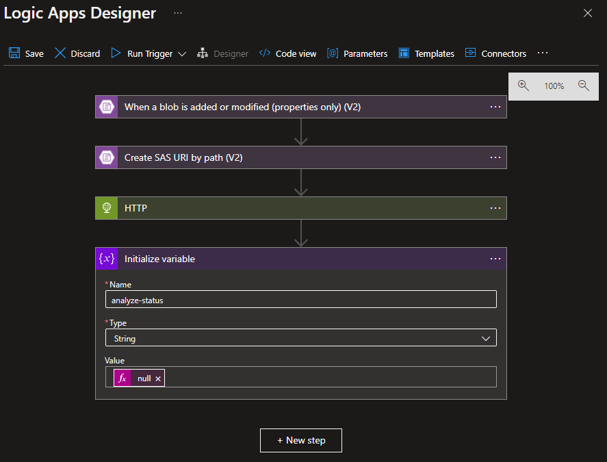Open Code view from the toolbar

[x=287, y=53]
